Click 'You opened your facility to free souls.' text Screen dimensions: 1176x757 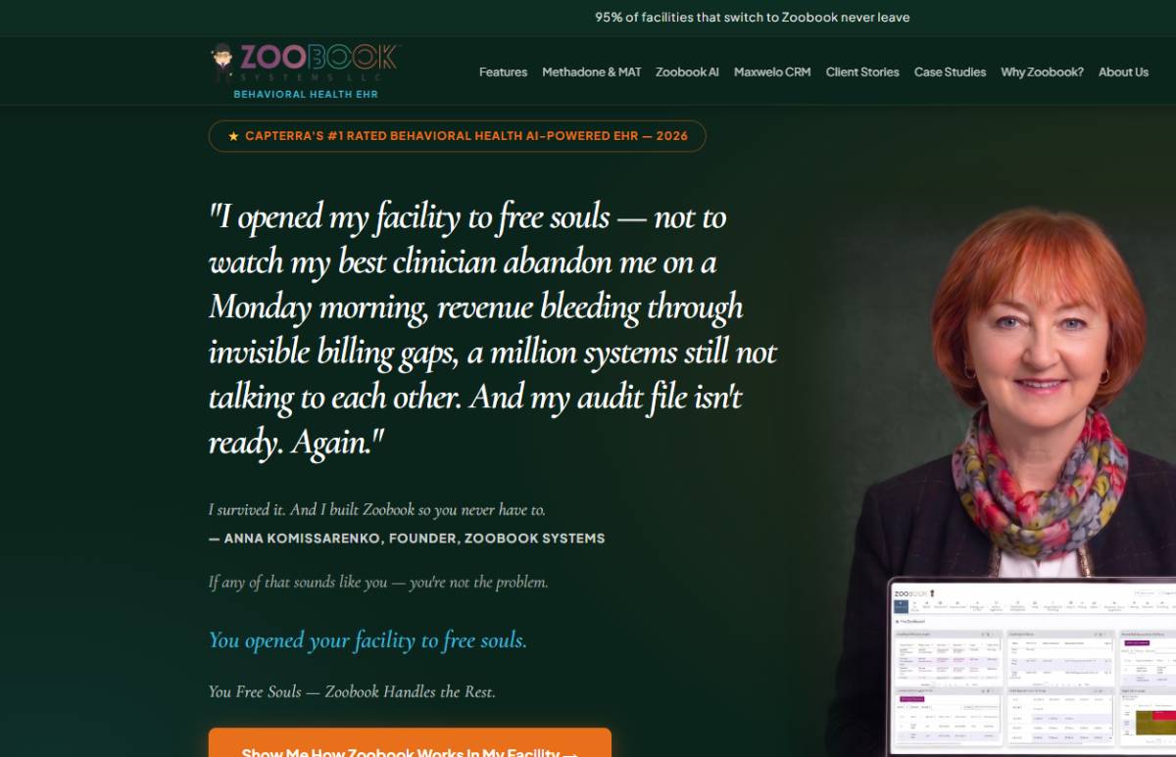(367, 640)
